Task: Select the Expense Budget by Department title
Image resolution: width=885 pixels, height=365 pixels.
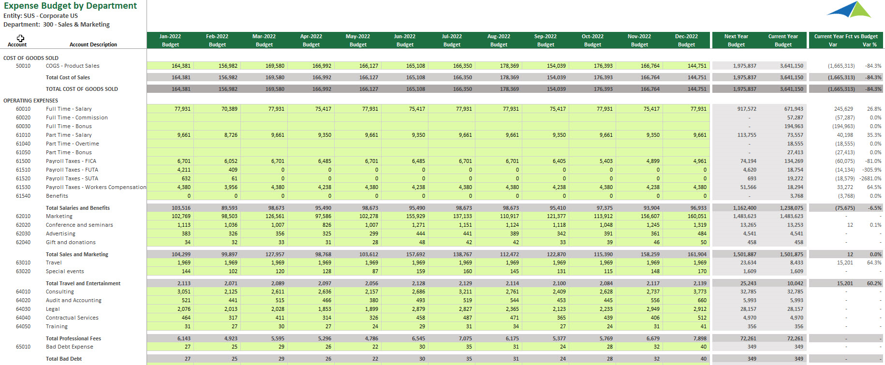Action: [71, 6]
